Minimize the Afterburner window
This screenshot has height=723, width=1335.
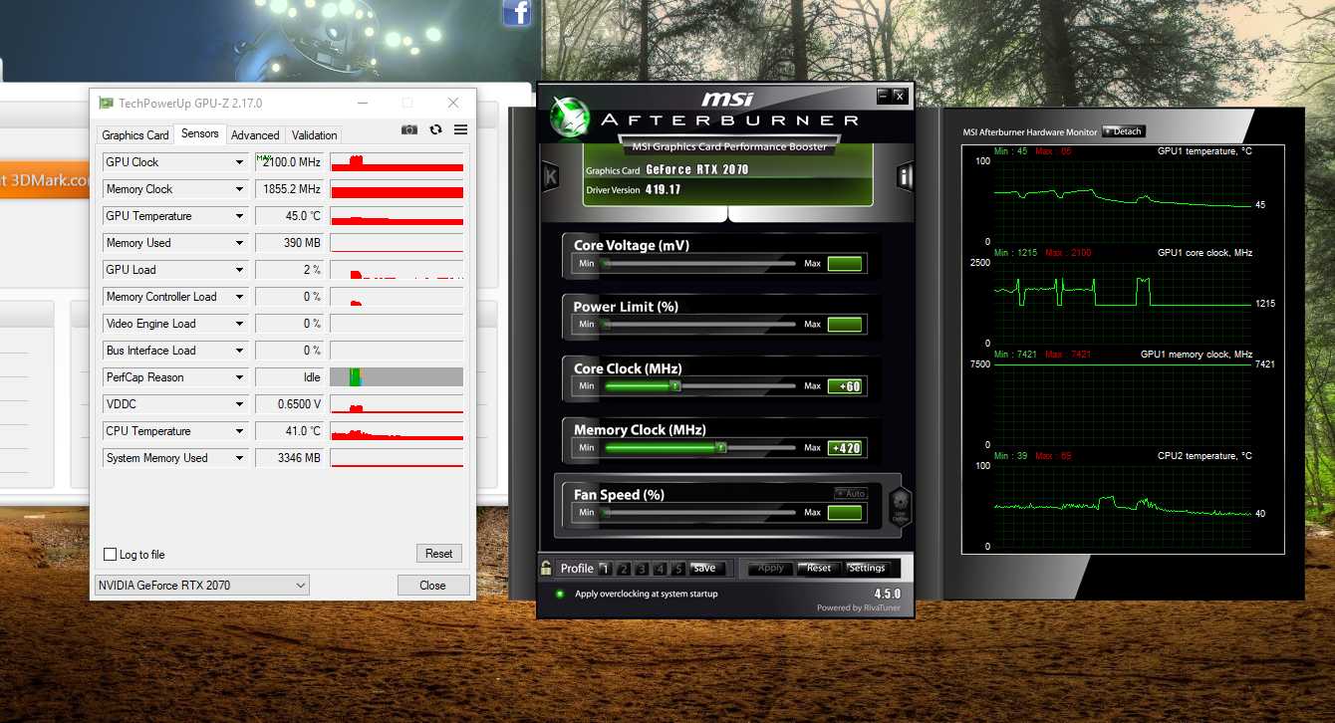coord(884,96)
